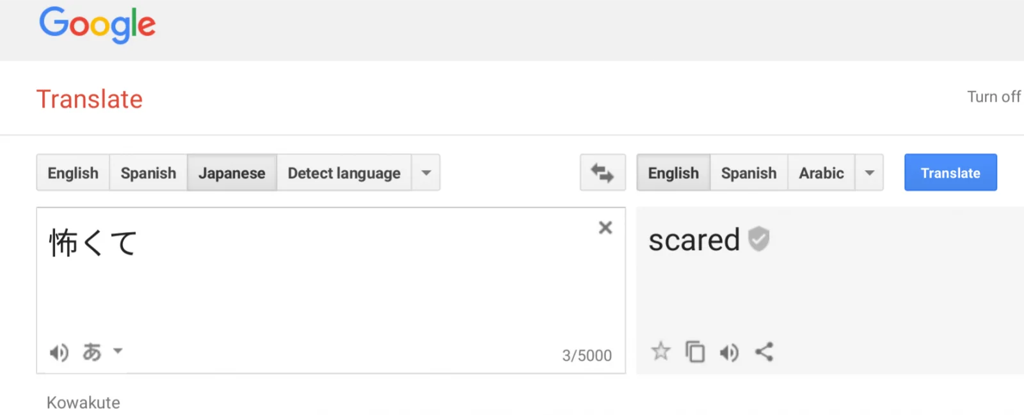Image resolution: width=1024 pixels, height=415 pixels.
Task: Clear the source text with X
Action: (605, 228)
